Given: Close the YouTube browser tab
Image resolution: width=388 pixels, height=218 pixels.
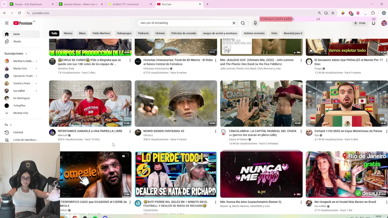Looking at the screenshot, I should point(200,4).
